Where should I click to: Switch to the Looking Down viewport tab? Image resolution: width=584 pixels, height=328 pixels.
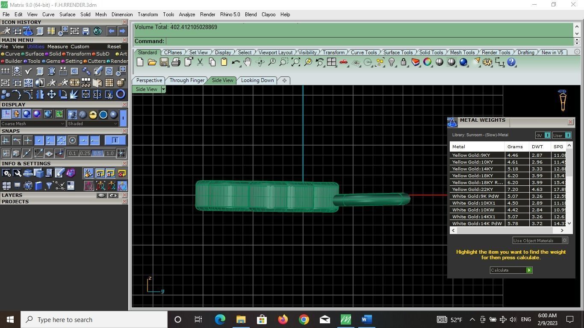pyautogui.click(x=257, y=80)
